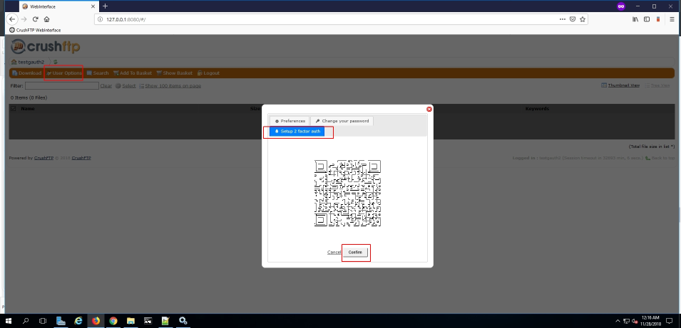This screenshot has height=328, width=681.
Task: Open page actions three-dot menu
Action: coord(563,19)
